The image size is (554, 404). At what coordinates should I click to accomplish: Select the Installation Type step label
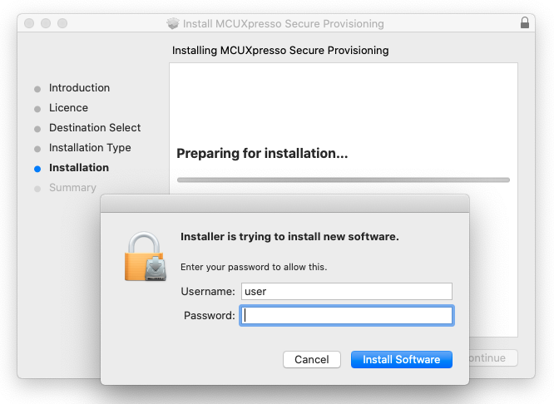pyautogui.click(x=90, y=148)
